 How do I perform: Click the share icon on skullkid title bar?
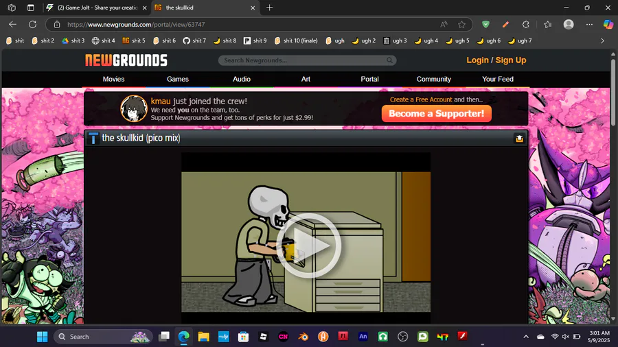519,139
